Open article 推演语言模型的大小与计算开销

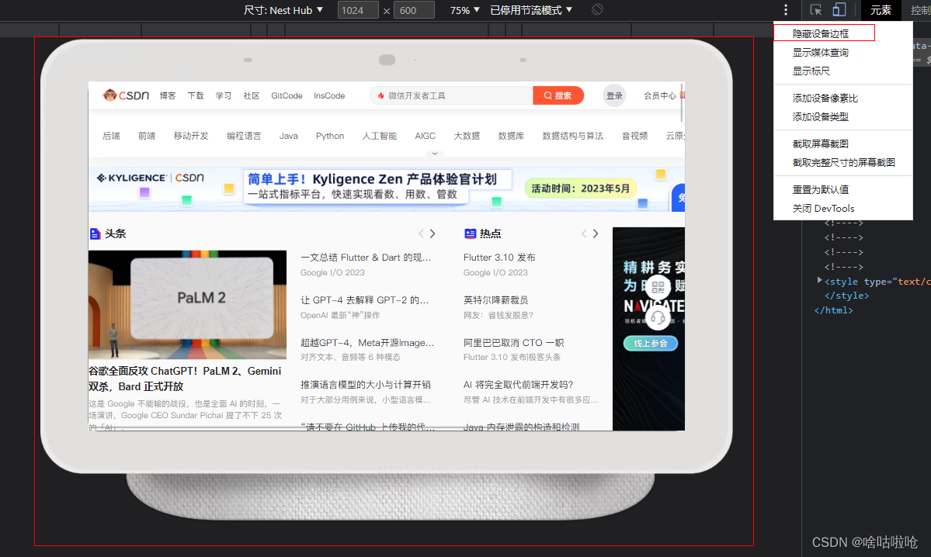tap(366, 385)
